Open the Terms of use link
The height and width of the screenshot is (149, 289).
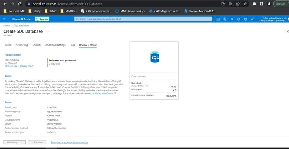11,66
